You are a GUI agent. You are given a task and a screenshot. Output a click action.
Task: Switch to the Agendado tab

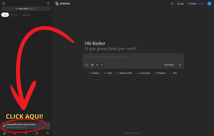(26, 15)
